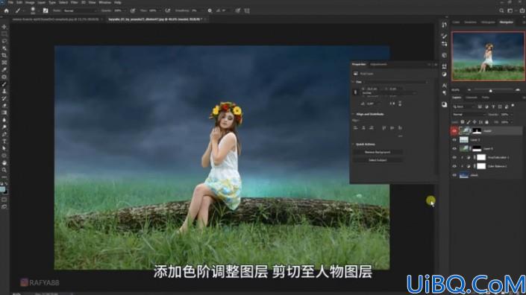Switch to the first document tab

[55, 19]
